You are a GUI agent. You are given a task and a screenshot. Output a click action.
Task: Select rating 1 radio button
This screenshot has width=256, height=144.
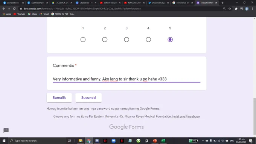83,39
